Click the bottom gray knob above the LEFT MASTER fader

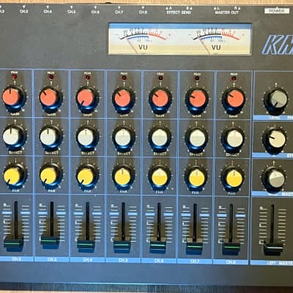[x=274, y=179]
